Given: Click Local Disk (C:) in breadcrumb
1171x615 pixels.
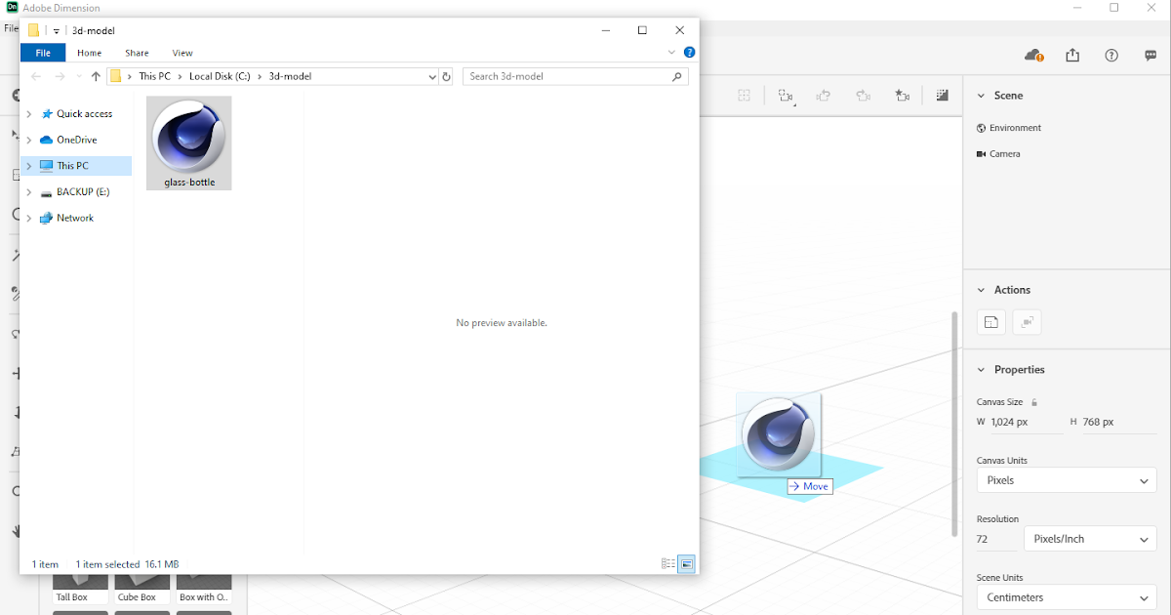Looking at the screenshot, I should pos(220,76).
